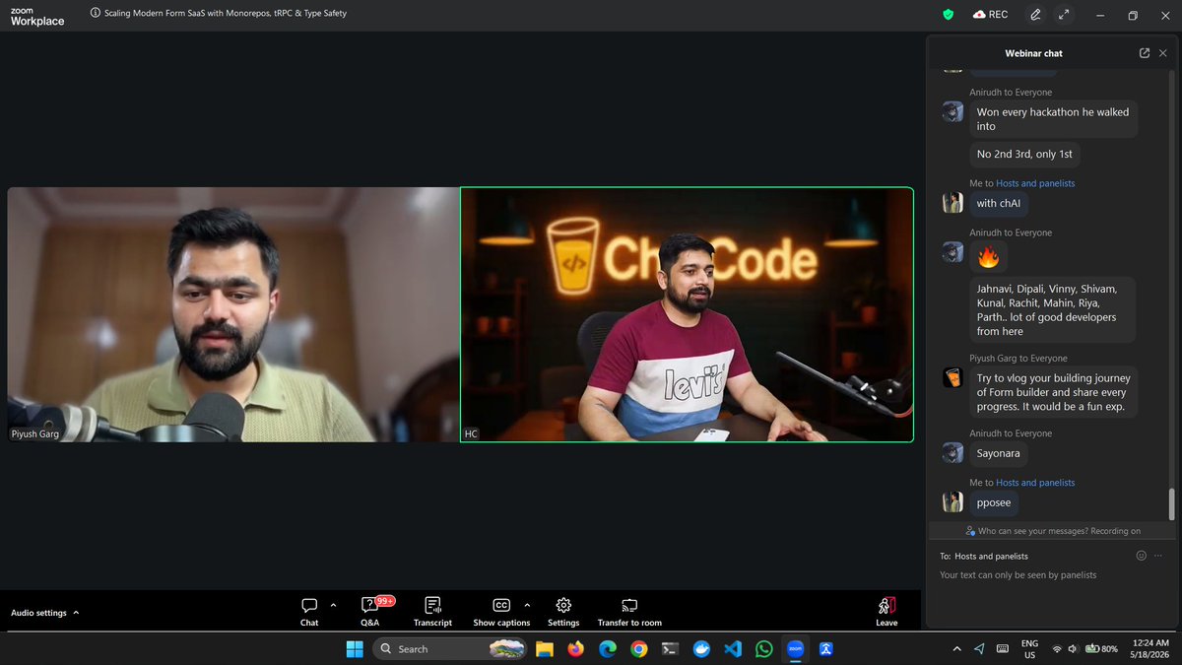
Task: Open Zoom meeting Settings
Action: point(563,611)
